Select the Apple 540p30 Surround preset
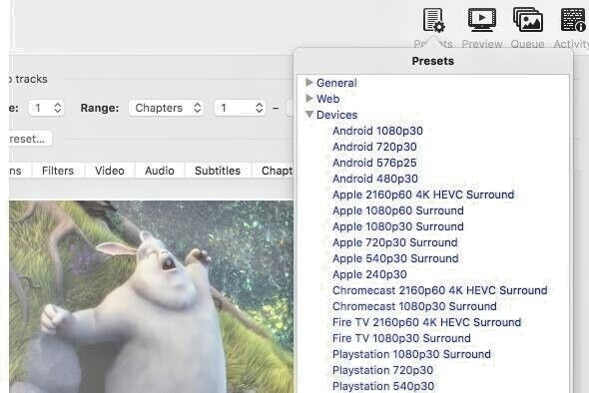This screenshot has height=393, width=589. (x=395, y=258)
